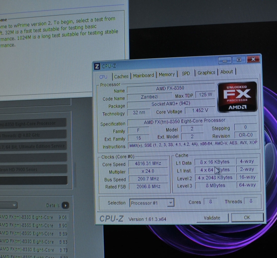This screenshot has width=277, height=258.
Task: Click the OK button in CPU-Z
Action: pyautogui.click(x=247, y=217)
